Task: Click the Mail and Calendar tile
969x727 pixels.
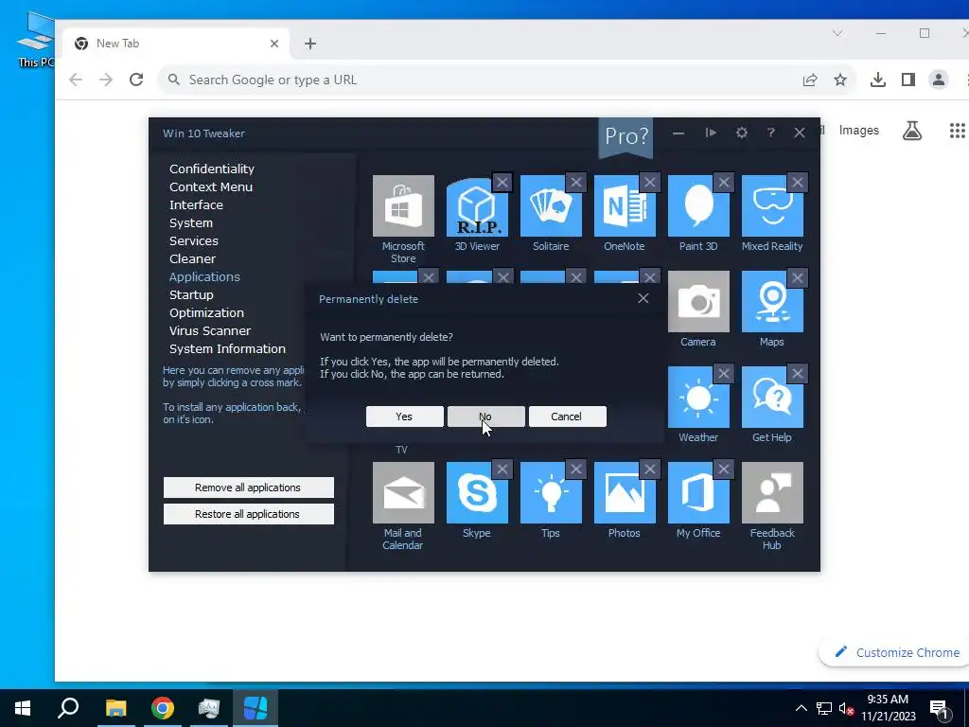Action: (x=403, y=492)
